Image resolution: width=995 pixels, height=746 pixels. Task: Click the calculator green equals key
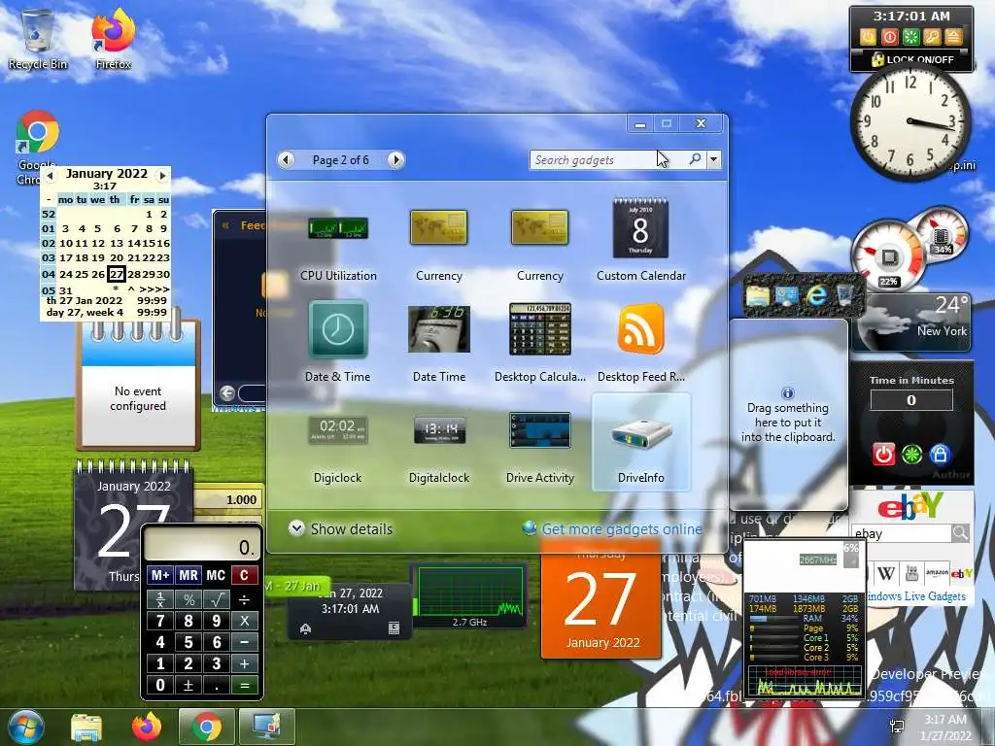tap(244, 685)
